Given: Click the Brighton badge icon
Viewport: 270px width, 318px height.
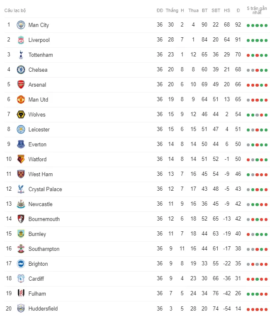Looking at the screenshot, I should tap(21, 264).
